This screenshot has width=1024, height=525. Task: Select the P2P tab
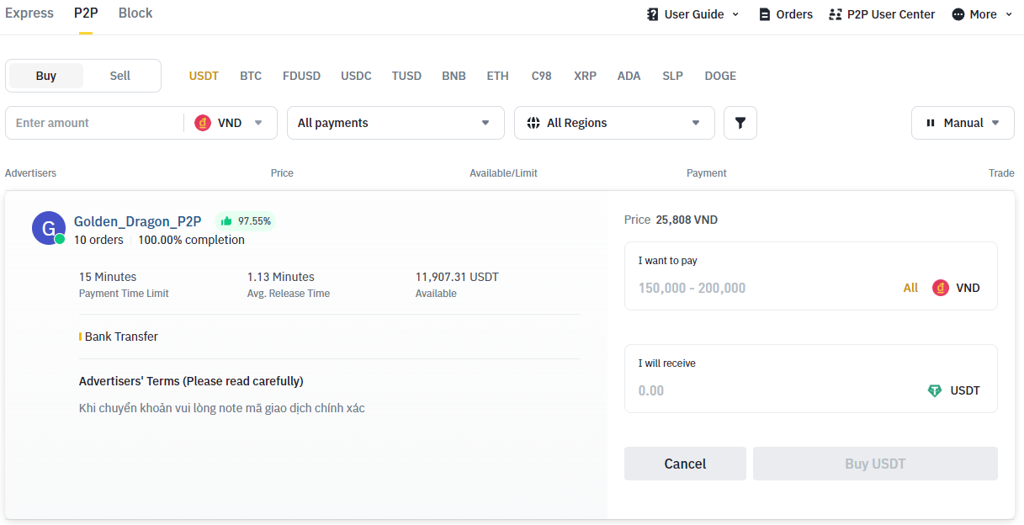(x=86, y=13)
